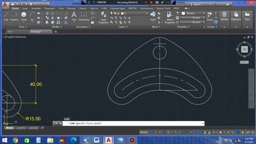Expand the Annotation panel
This screenshot has height=144, width=256.
pos(83,27)
